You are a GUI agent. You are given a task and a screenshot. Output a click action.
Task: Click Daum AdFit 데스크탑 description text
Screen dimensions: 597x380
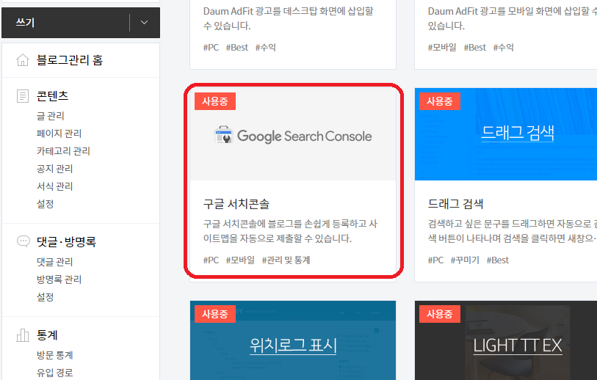click(289, 18)
